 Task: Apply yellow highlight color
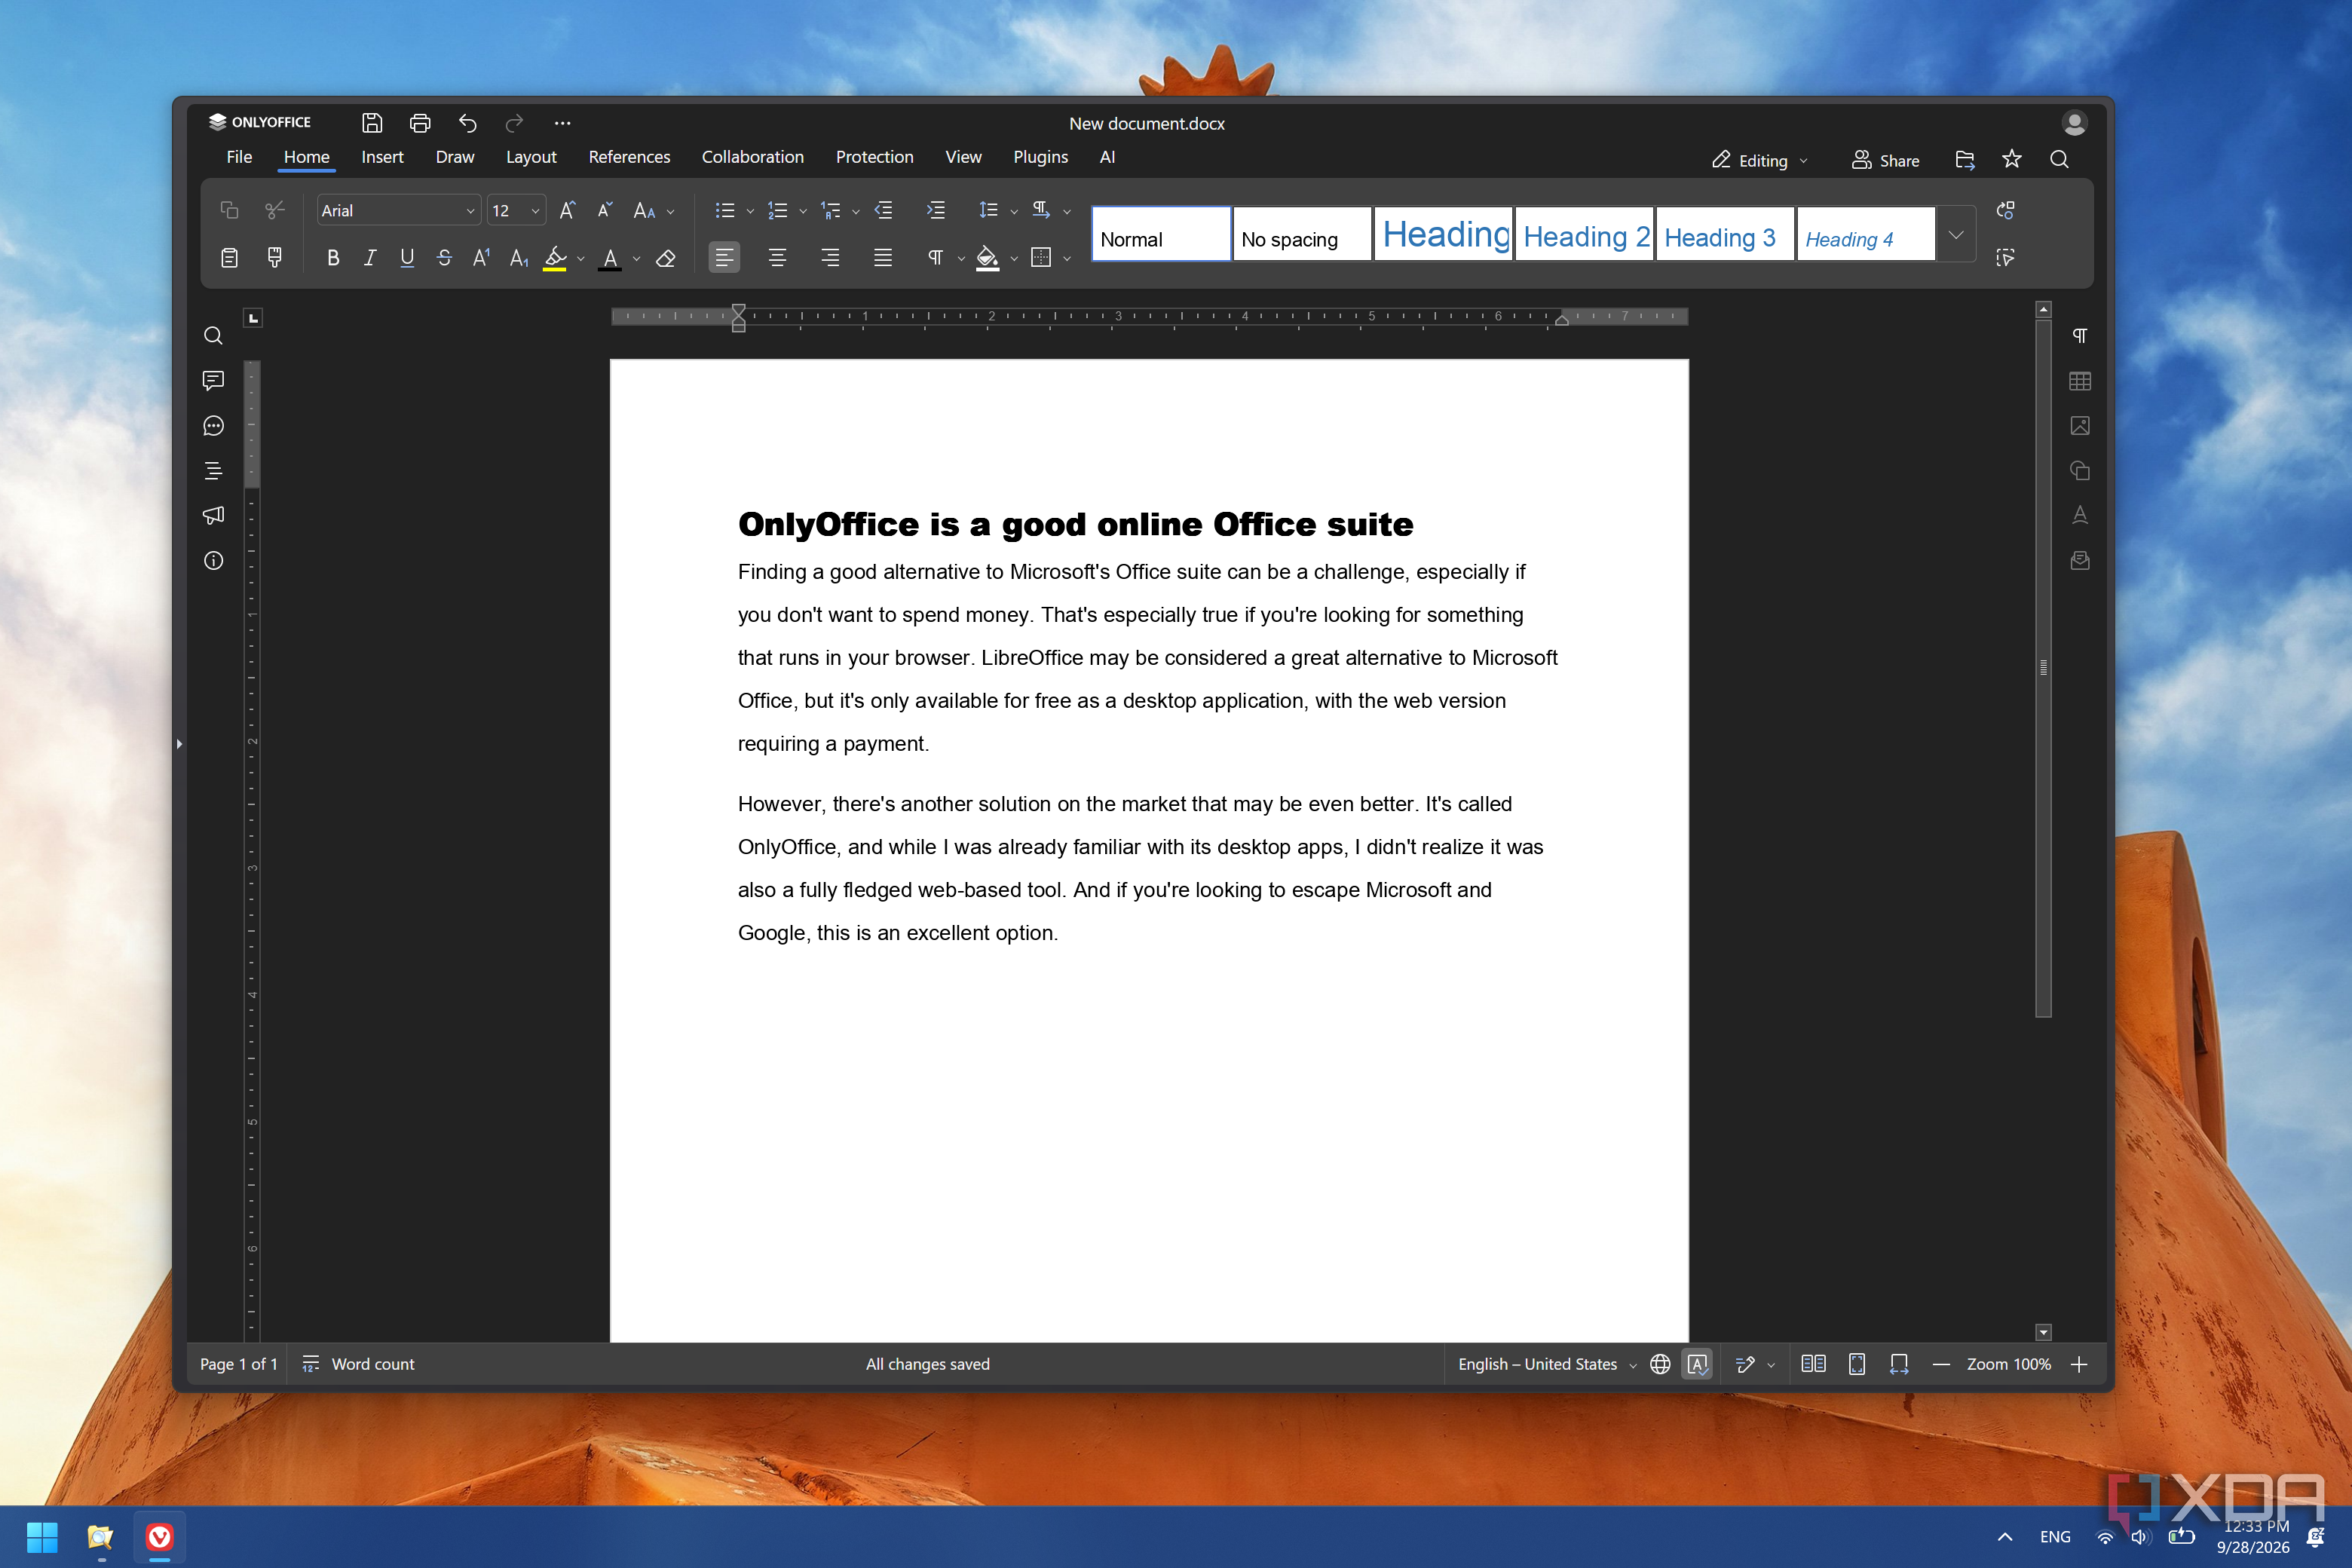click(555, 258)
